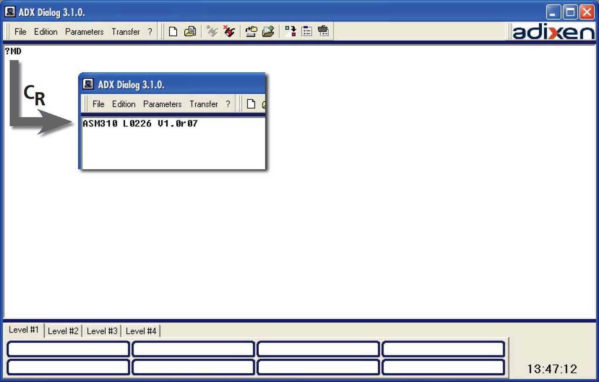
Task: Click the squares with down-arrow icon
Action: (x=290, y=31)
